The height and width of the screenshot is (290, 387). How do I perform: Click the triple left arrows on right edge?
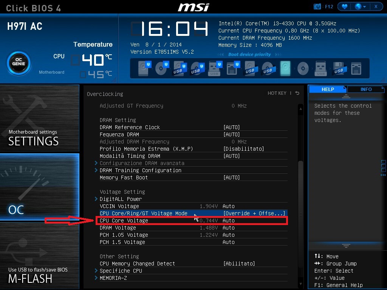(383, 175)
